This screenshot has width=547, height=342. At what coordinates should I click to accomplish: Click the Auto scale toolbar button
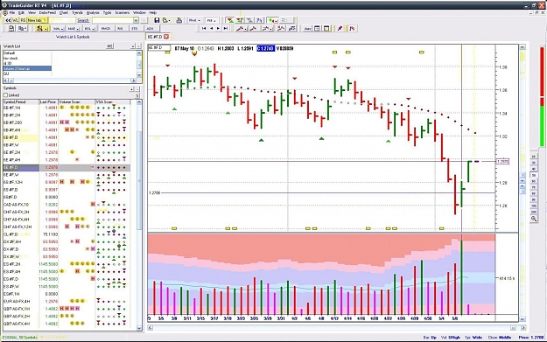[307, 29]
